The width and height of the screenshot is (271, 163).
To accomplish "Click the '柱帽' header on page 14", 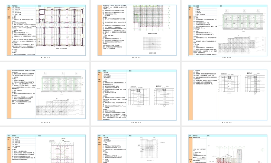I will pos(104,136).
